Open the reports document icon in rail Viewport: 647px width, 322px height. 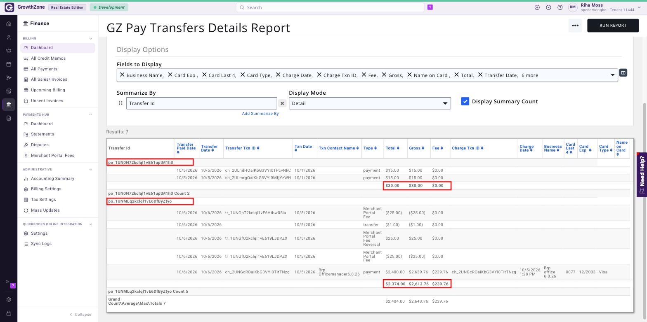9,118
